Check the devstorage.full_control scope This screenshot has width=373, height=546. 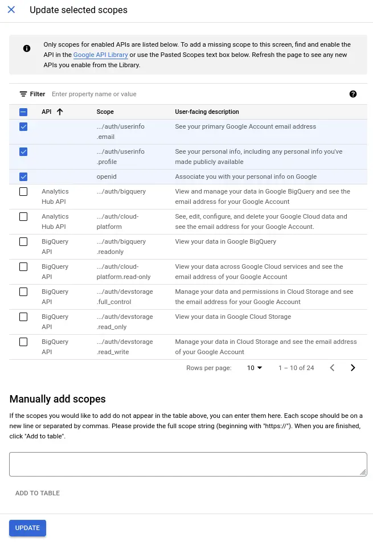[23, 292]
